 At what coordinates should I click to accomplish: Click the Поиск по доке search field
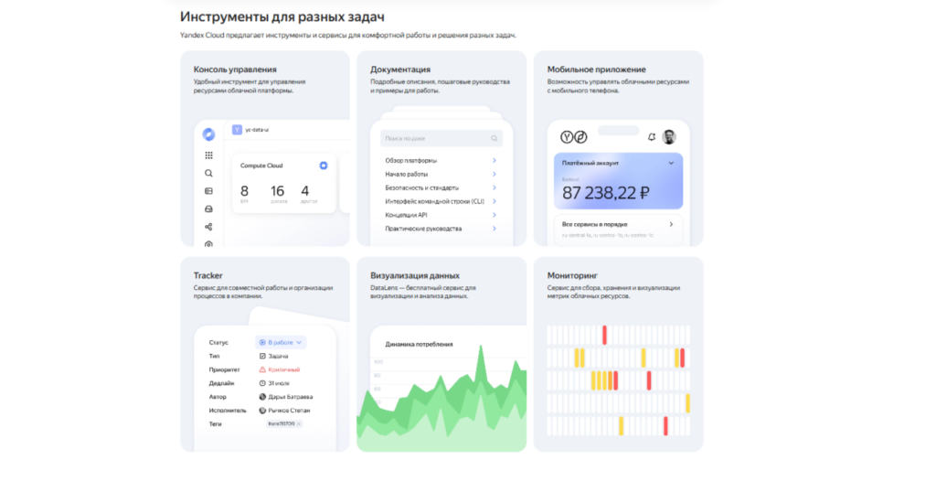(x=441, y=139)
